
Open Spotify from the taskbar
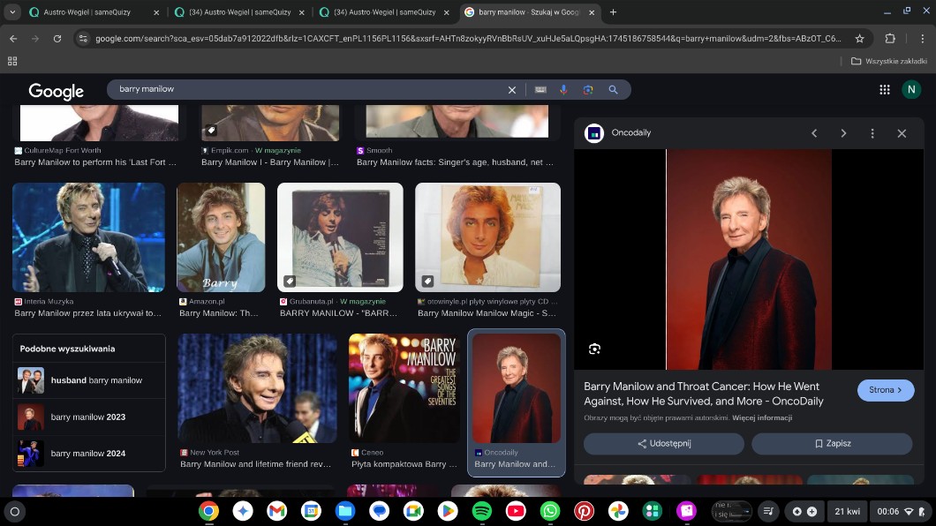tap(481, 511)
